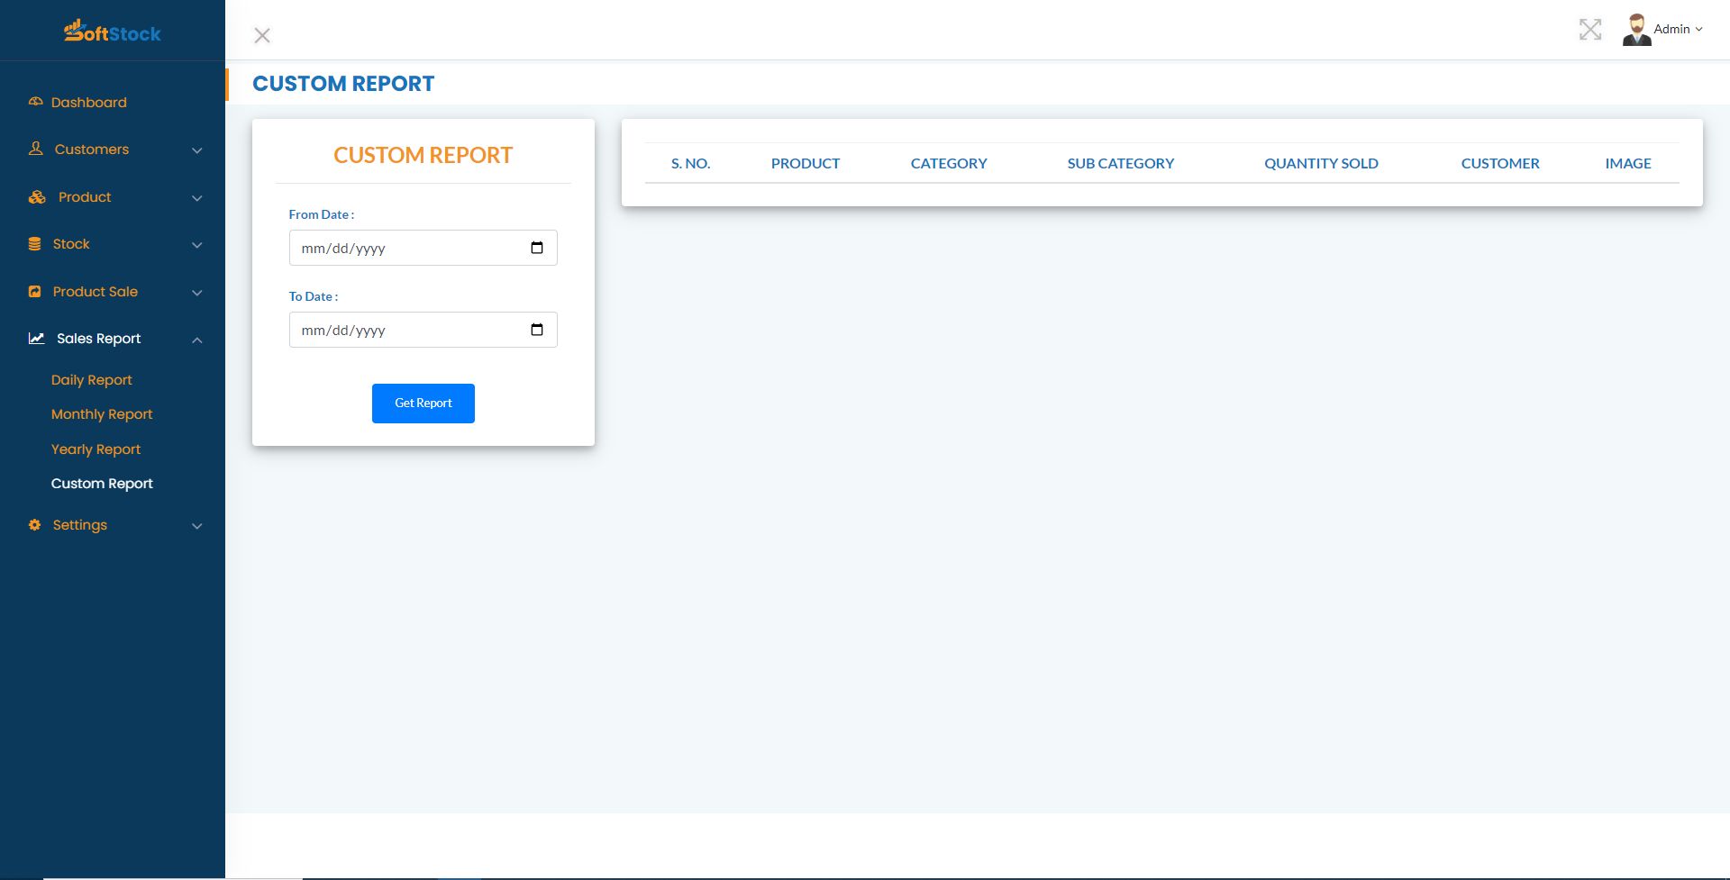The height and width of the screenshot is (880, 1730).
Task: Click the To Date label
Action: coord(314,296)
